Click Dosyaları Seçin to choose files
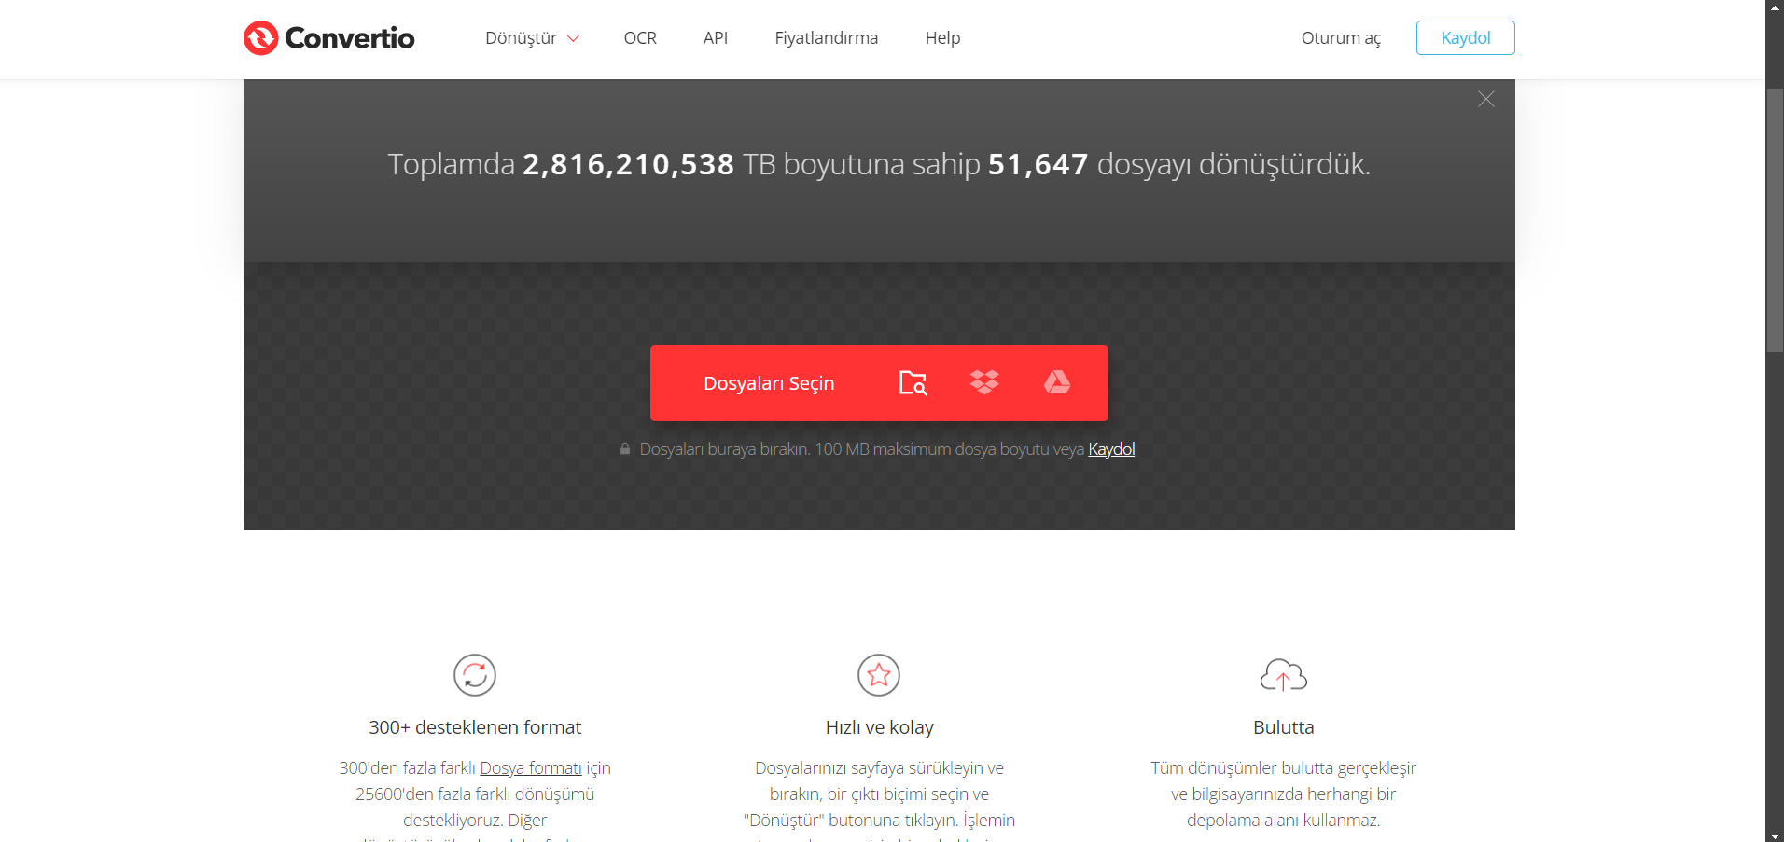The height and width of the screenshot is (842, 1784). pyautogui.click(x=769, y=383)
